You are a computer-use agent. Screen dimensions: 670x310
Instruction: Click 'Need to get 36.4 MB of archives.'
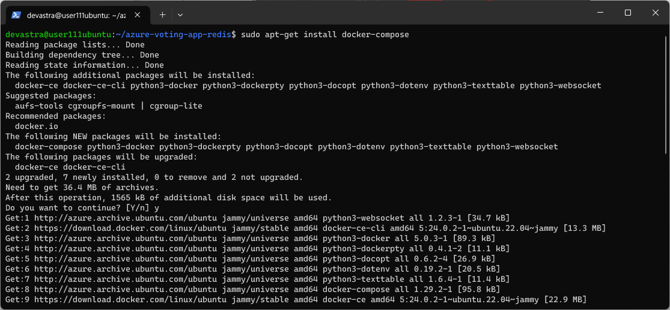point(82,187)
